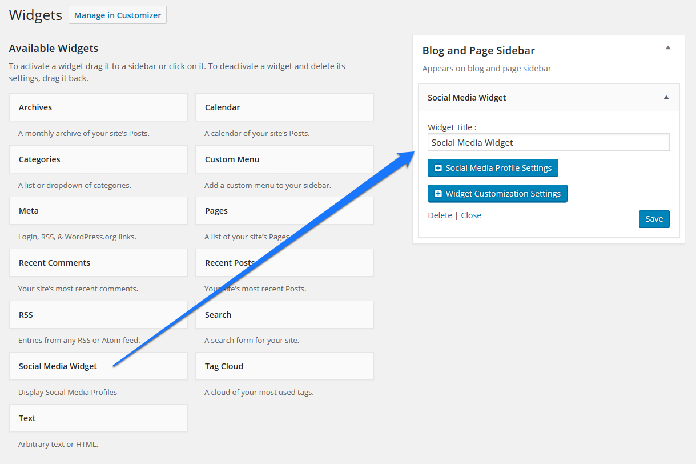Click plus icon on Widget Customization Settings

click(438, 194)
